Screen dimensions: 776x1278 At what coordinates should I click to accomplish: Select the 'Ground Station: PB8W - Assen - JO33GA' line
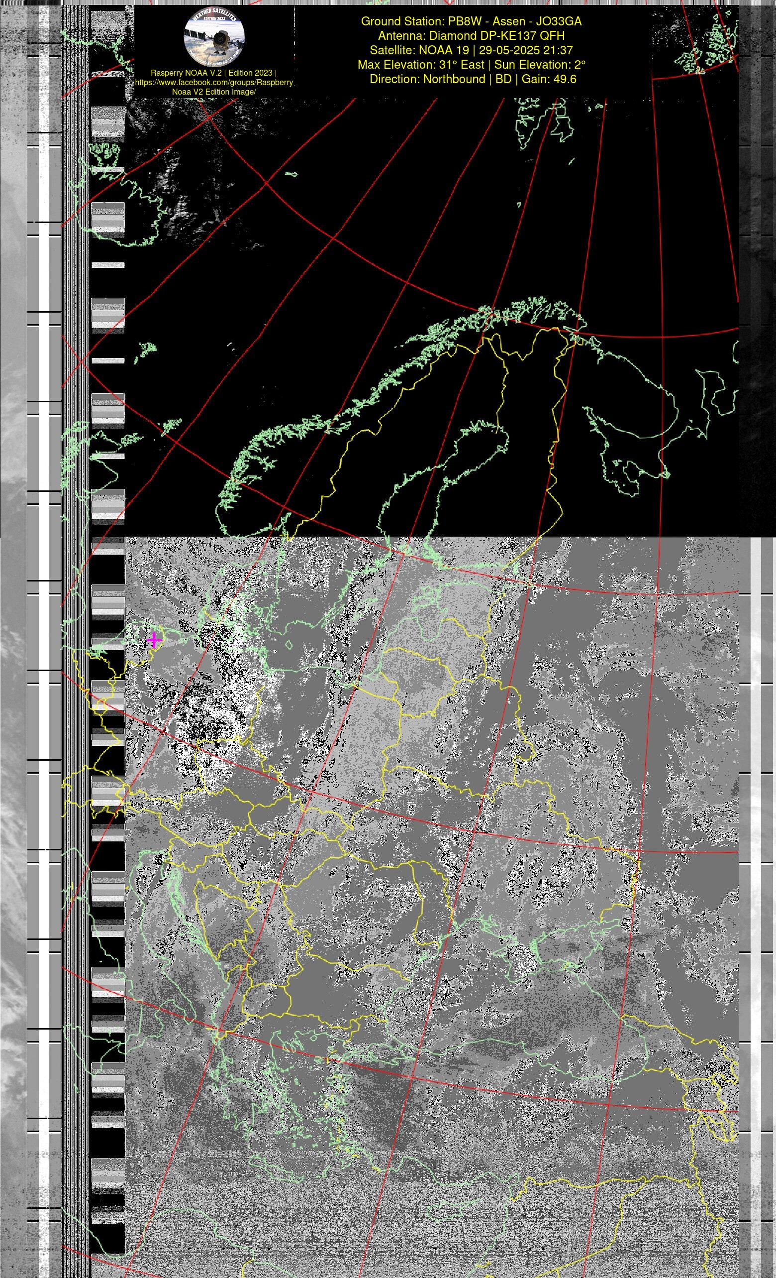(x=471, y=21)
